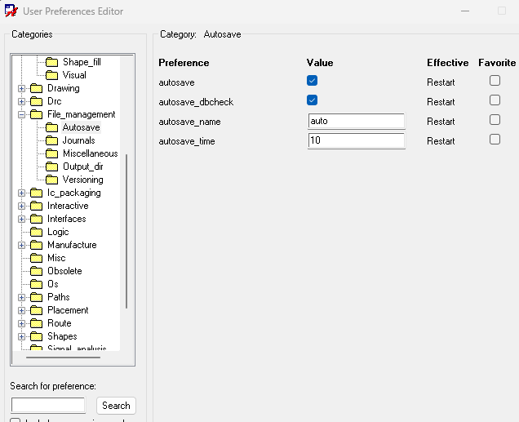Select the Shape_fill folder icon
The width and height of the screenshot is (519, 422).
pyautogui.click(x=51, y=62)
